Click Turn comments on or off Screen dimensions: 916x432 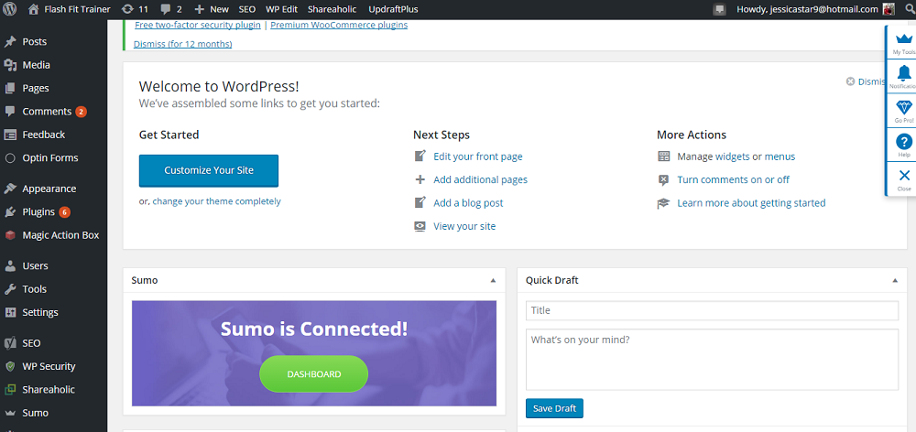pos(733,179)
